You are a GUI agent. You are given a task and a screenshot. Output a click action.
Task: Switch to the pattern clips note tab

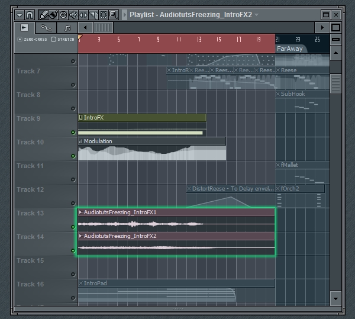coord(67,28)
